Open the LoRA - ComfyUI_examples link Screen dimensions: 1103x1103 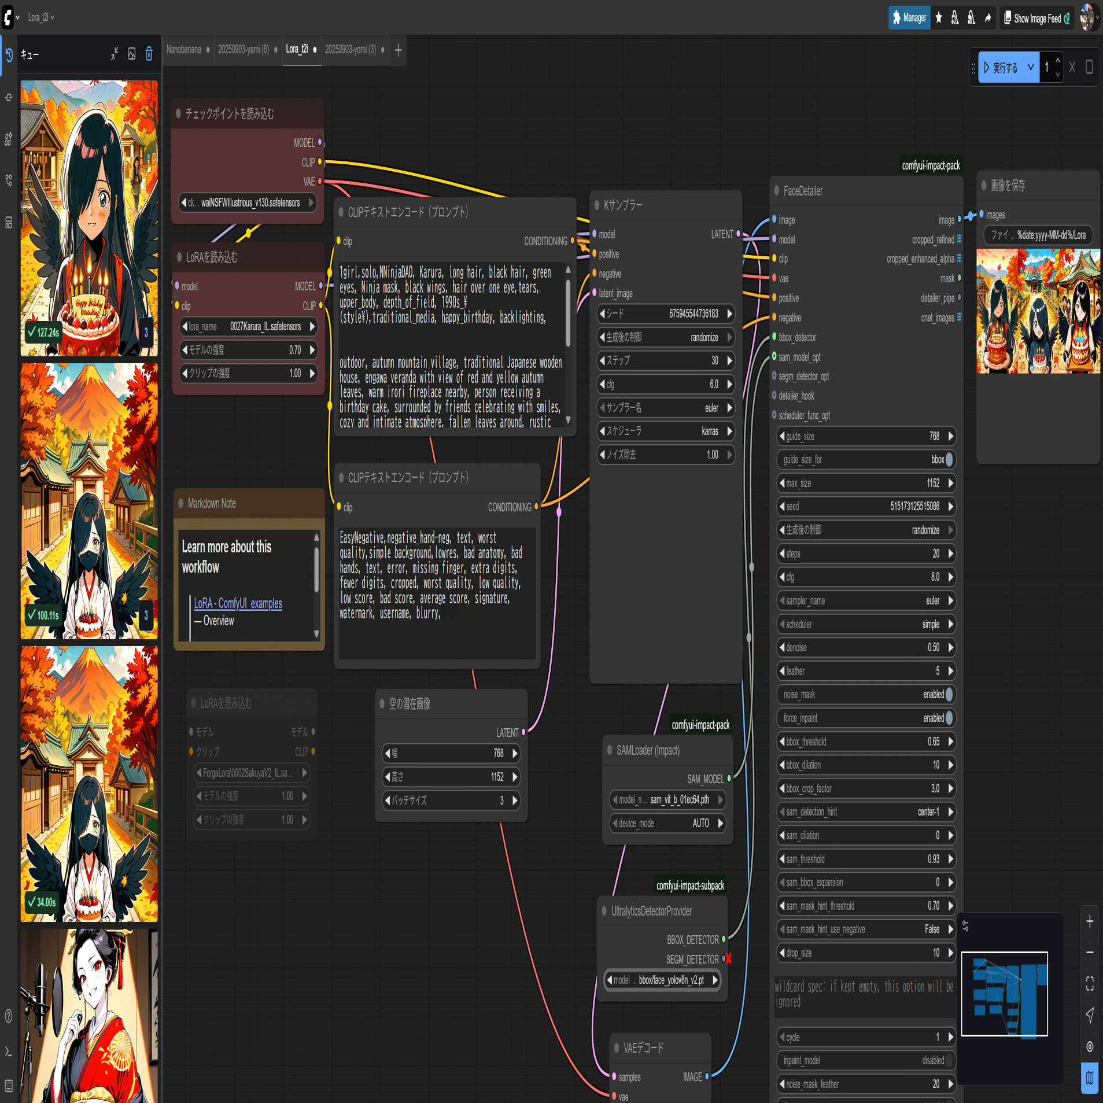pyautogui.click(x=238, y=603)
